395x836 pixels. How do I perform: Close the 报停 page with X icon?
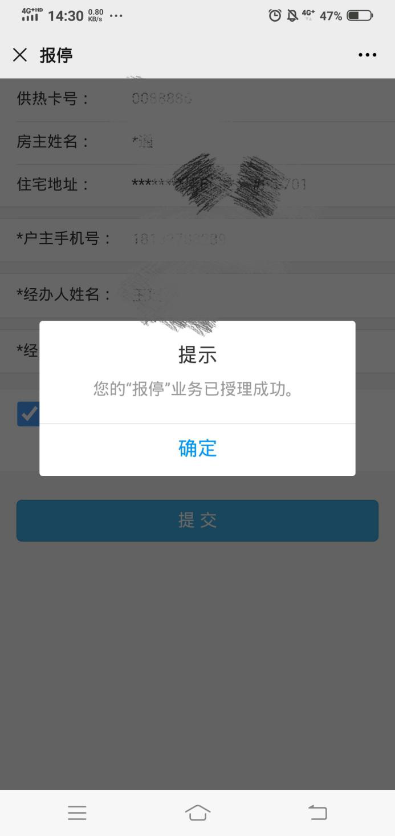(x=20, y=55)
